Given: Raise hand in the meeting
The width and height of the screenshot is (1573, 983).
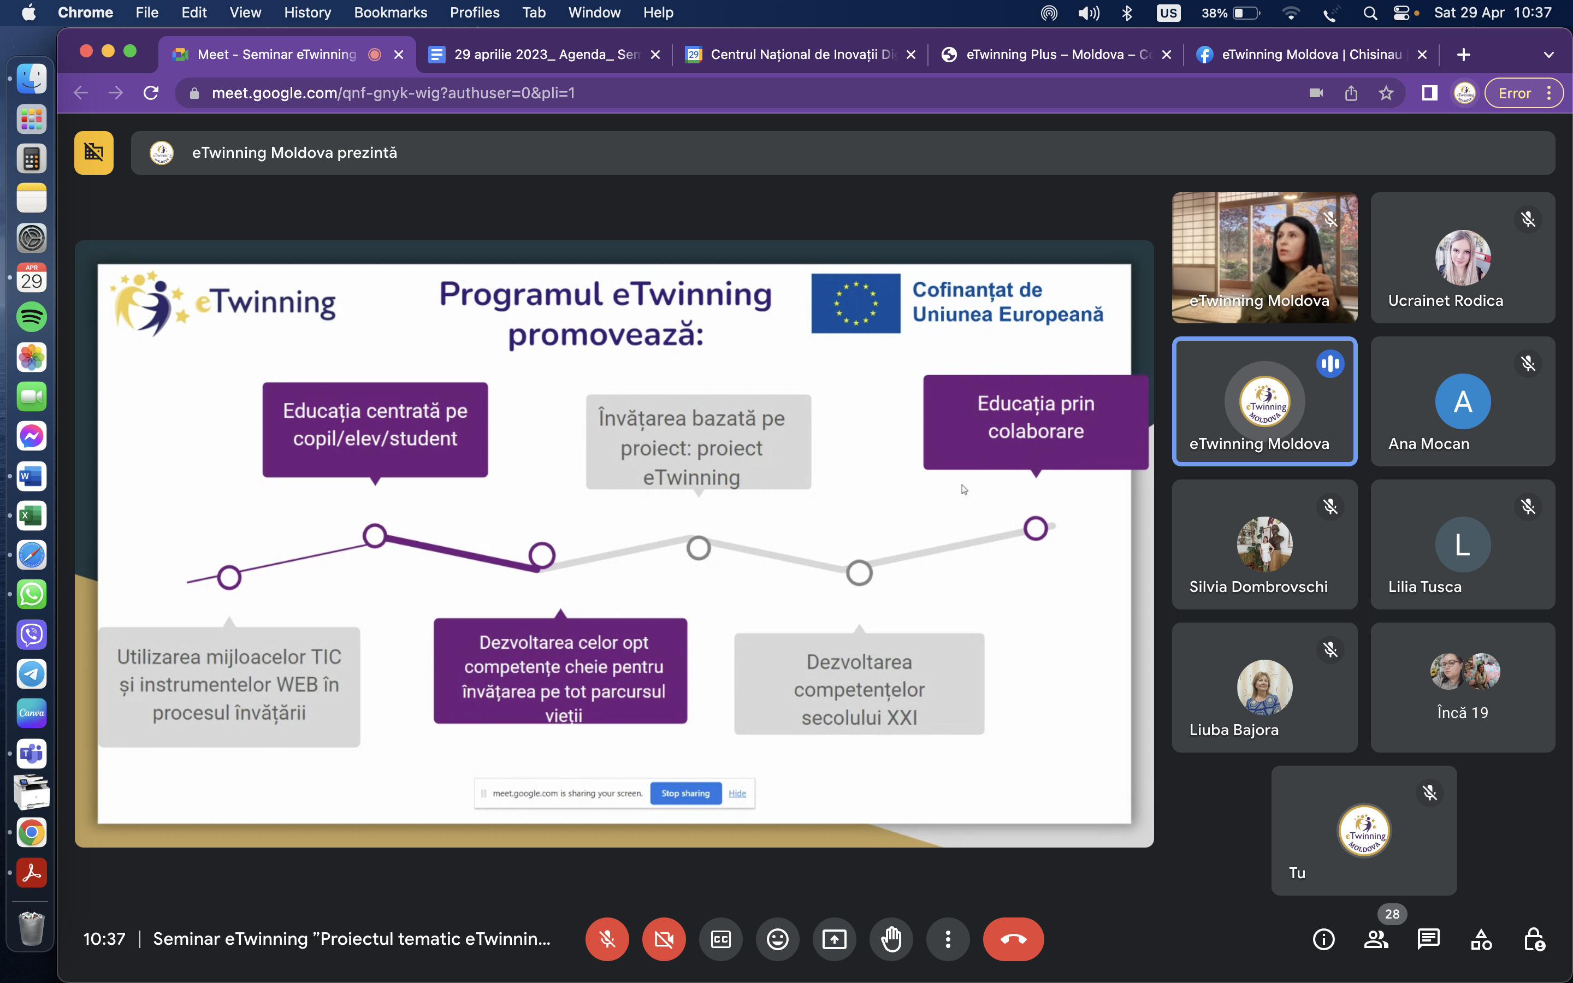Looking at the screenshot, I should 891,939.
